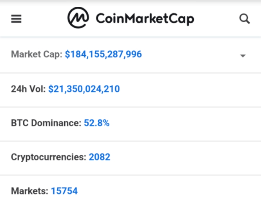This screenshot has height=207, width=261.
Task: Select the '24h Vol:' label
Action: (x=28, y=89)
